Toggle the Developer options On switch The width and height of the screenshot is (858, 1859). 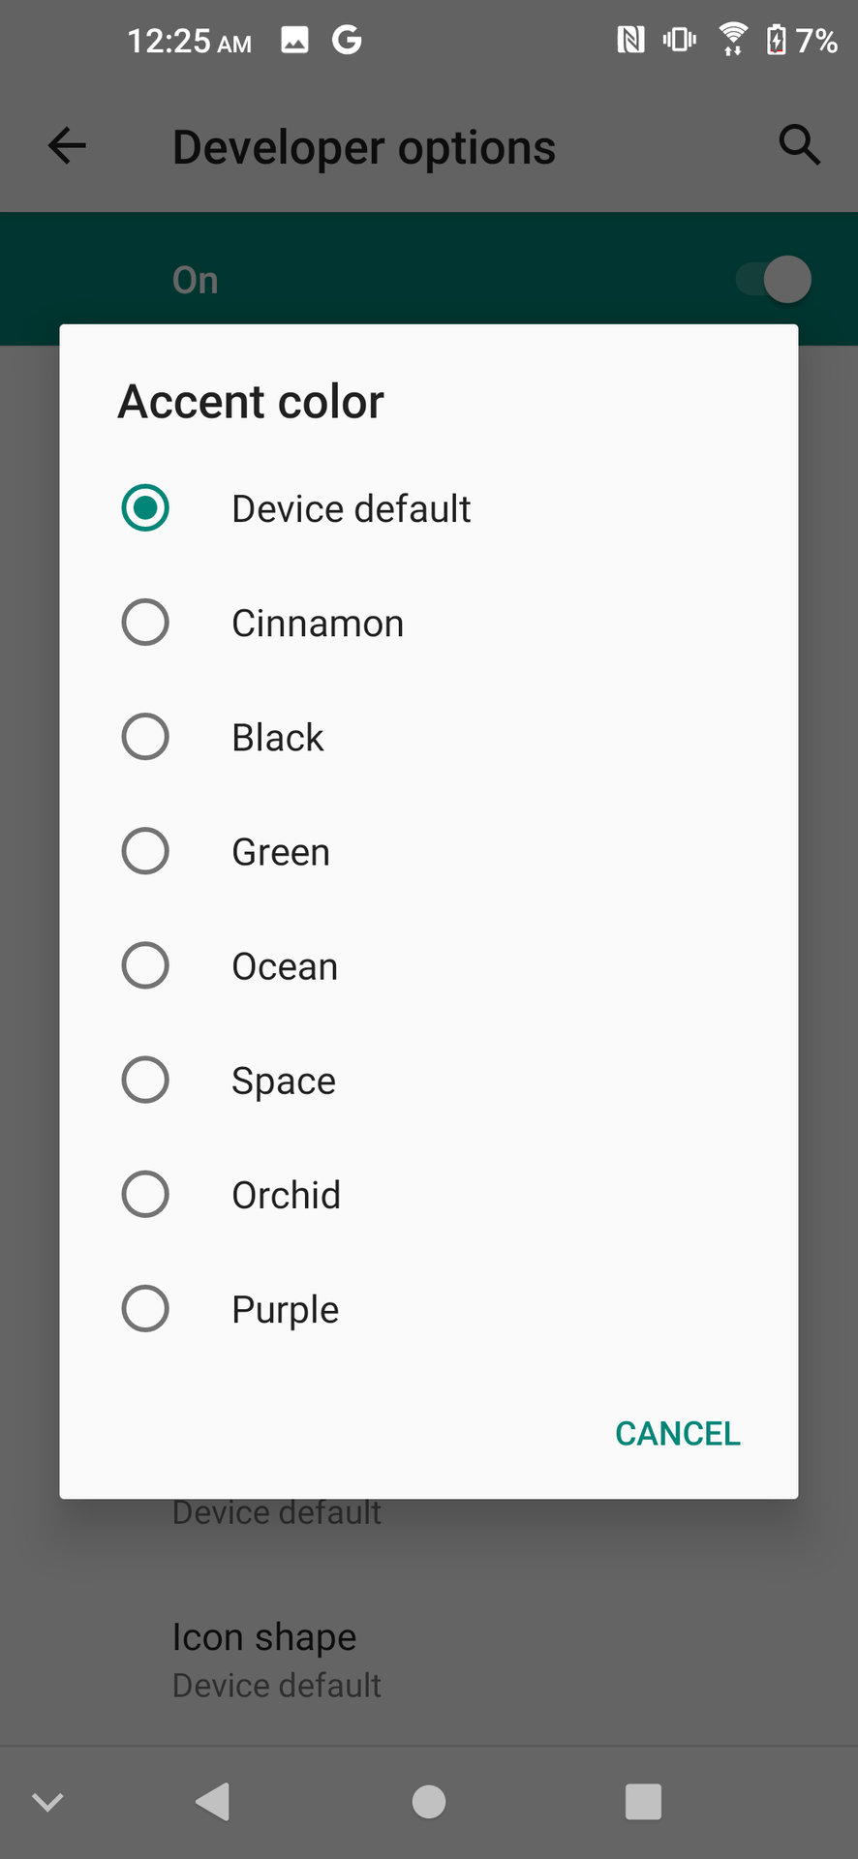774,280
